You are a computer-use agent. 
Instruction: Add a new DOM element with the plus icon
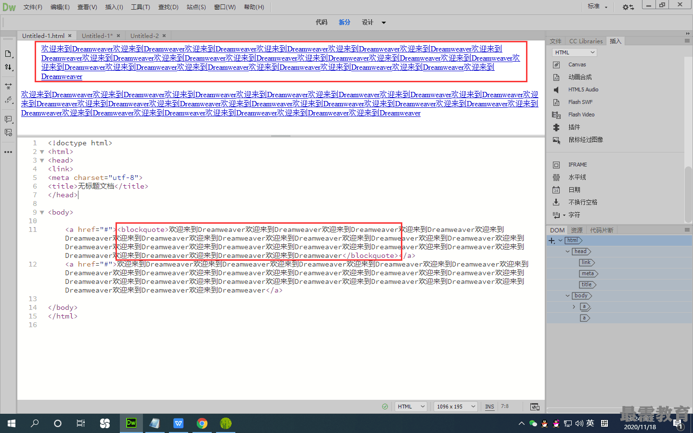point(552,241)
